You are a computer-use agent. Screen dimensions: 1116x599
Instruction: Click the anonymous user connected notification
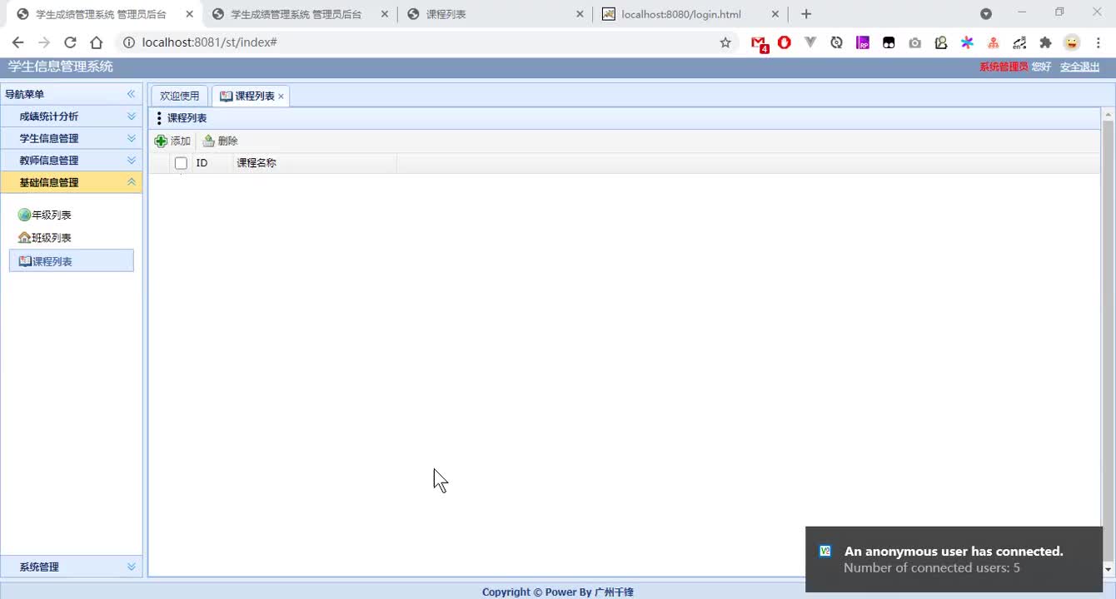pos(954,559)
